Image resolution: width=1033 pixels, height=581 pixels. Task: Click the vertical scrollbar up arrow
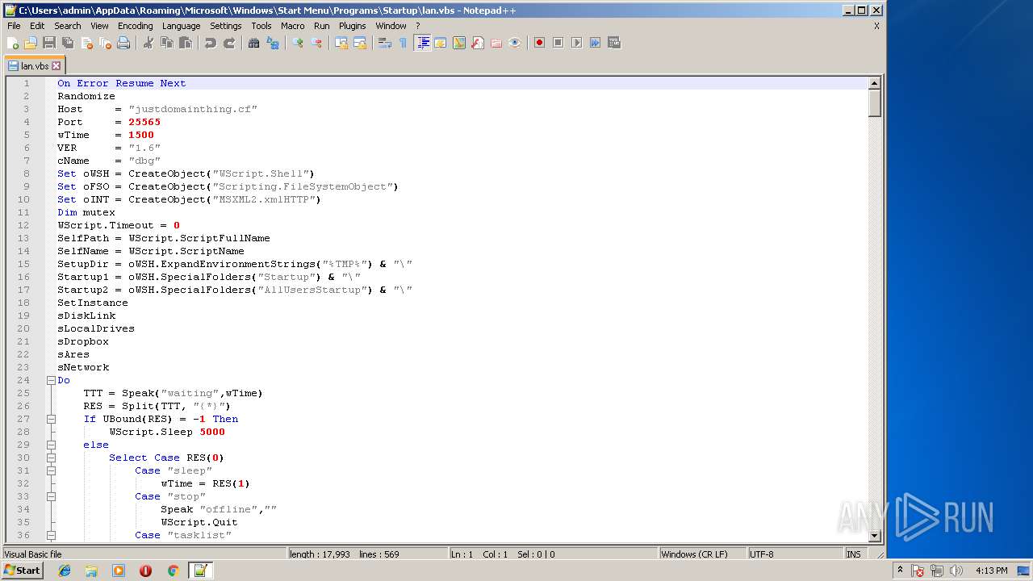tap(874, 83)
